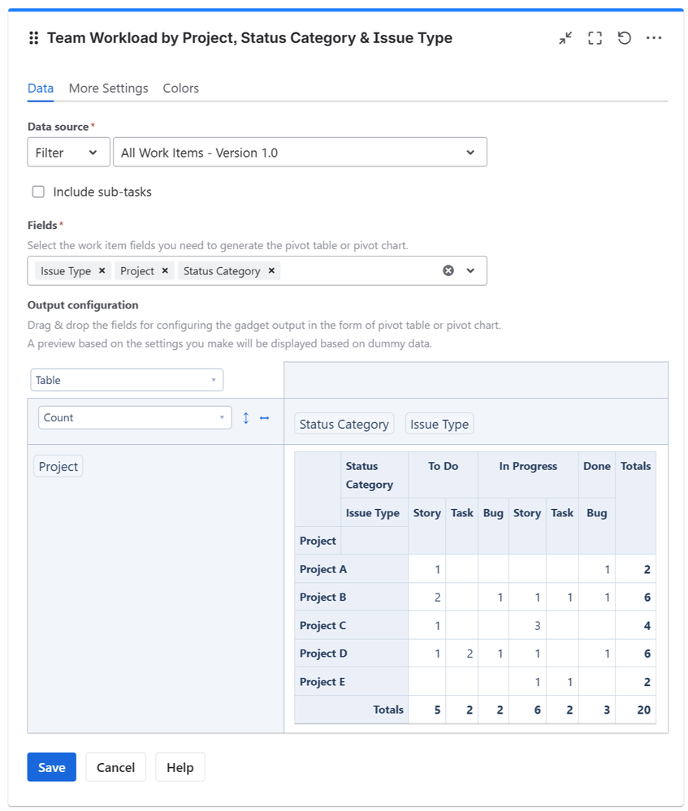Refresh the gadget data

click(624, 37)
